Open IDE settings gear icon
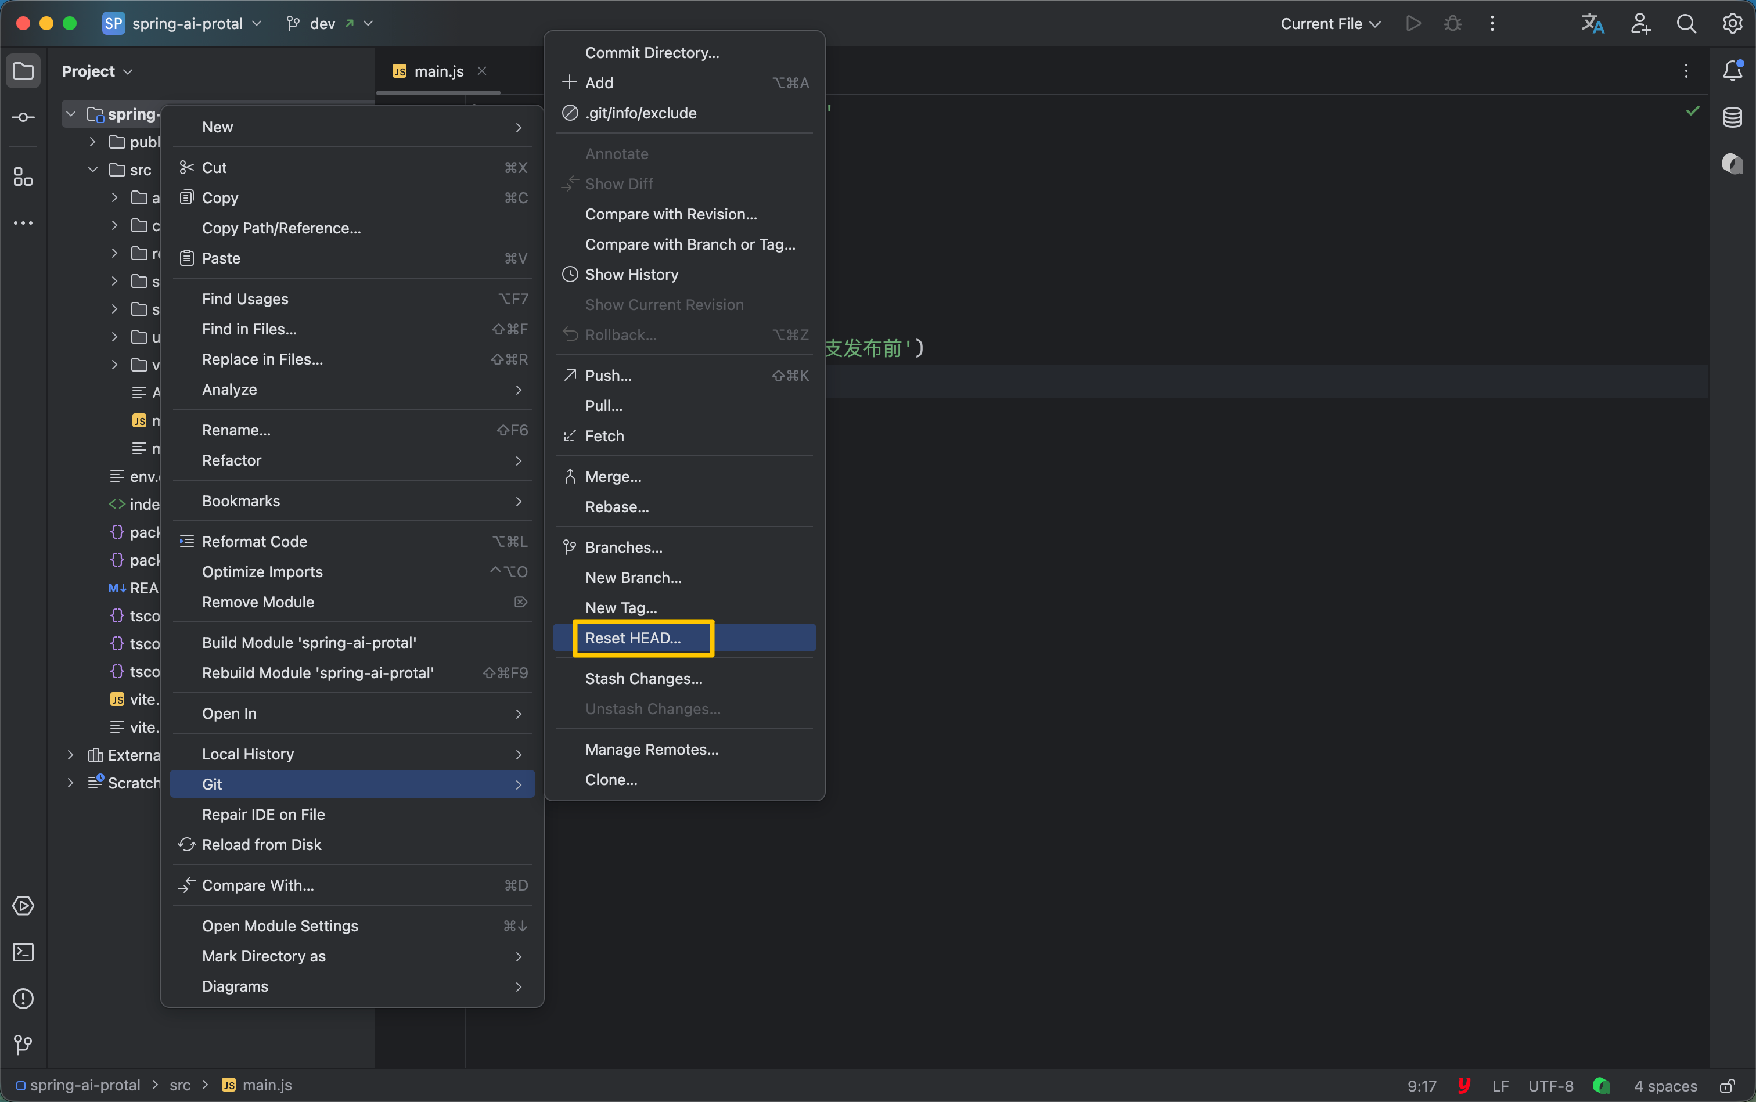The image size is (1756, 1102). [x=1732, y=24]
